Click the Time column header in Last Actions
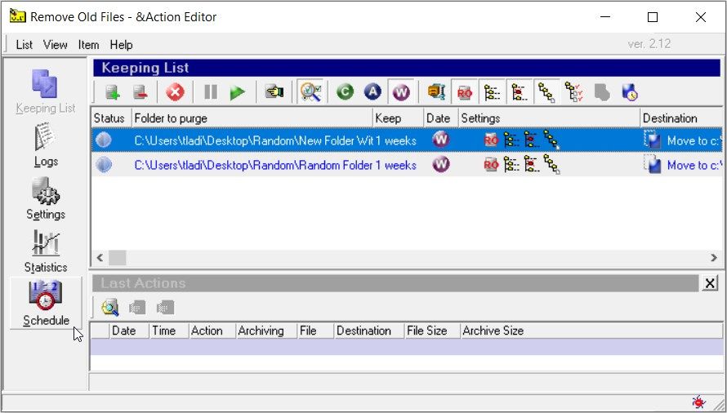This screenshot has height=413, width=727. 168,331
